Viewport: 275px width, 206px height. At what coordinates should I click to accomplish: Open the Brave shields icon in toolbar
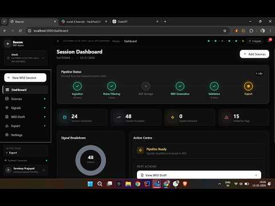[235, 30]
